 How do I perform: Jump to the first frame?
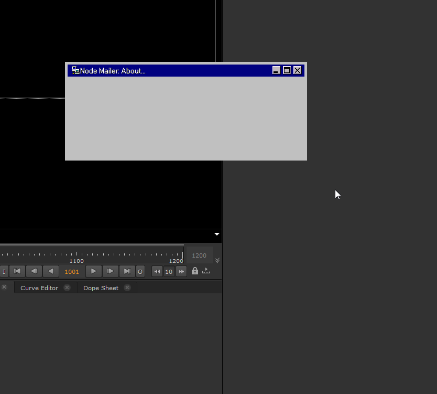click(17, 271)
